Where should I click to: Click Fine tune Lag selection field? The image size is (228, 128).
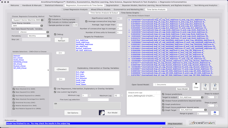point(98,100)
